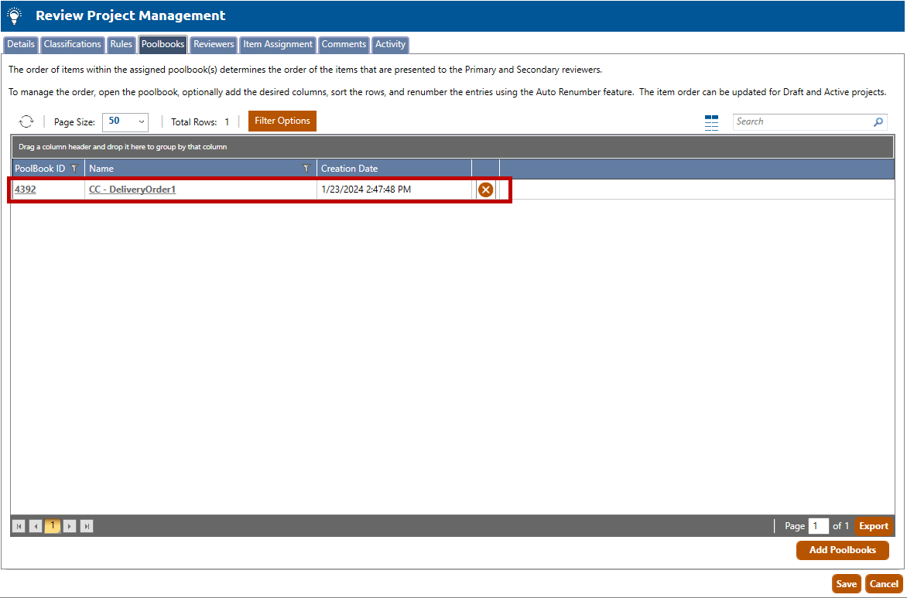Switch to the Reviewers tab

tap(214, 44)
